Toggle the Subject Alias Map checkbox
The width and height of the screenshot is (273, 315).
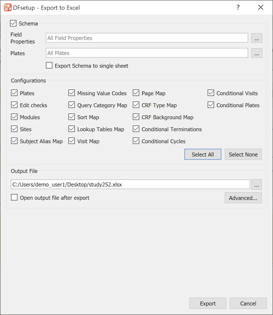[14, 141]
